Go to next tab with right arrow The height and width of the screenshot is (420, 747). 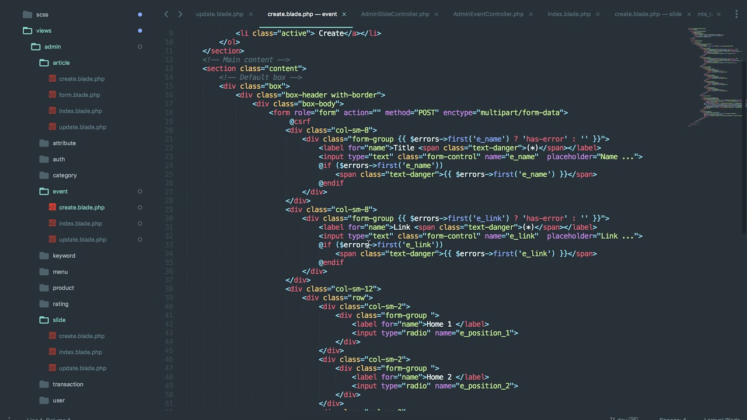point(180,14)
